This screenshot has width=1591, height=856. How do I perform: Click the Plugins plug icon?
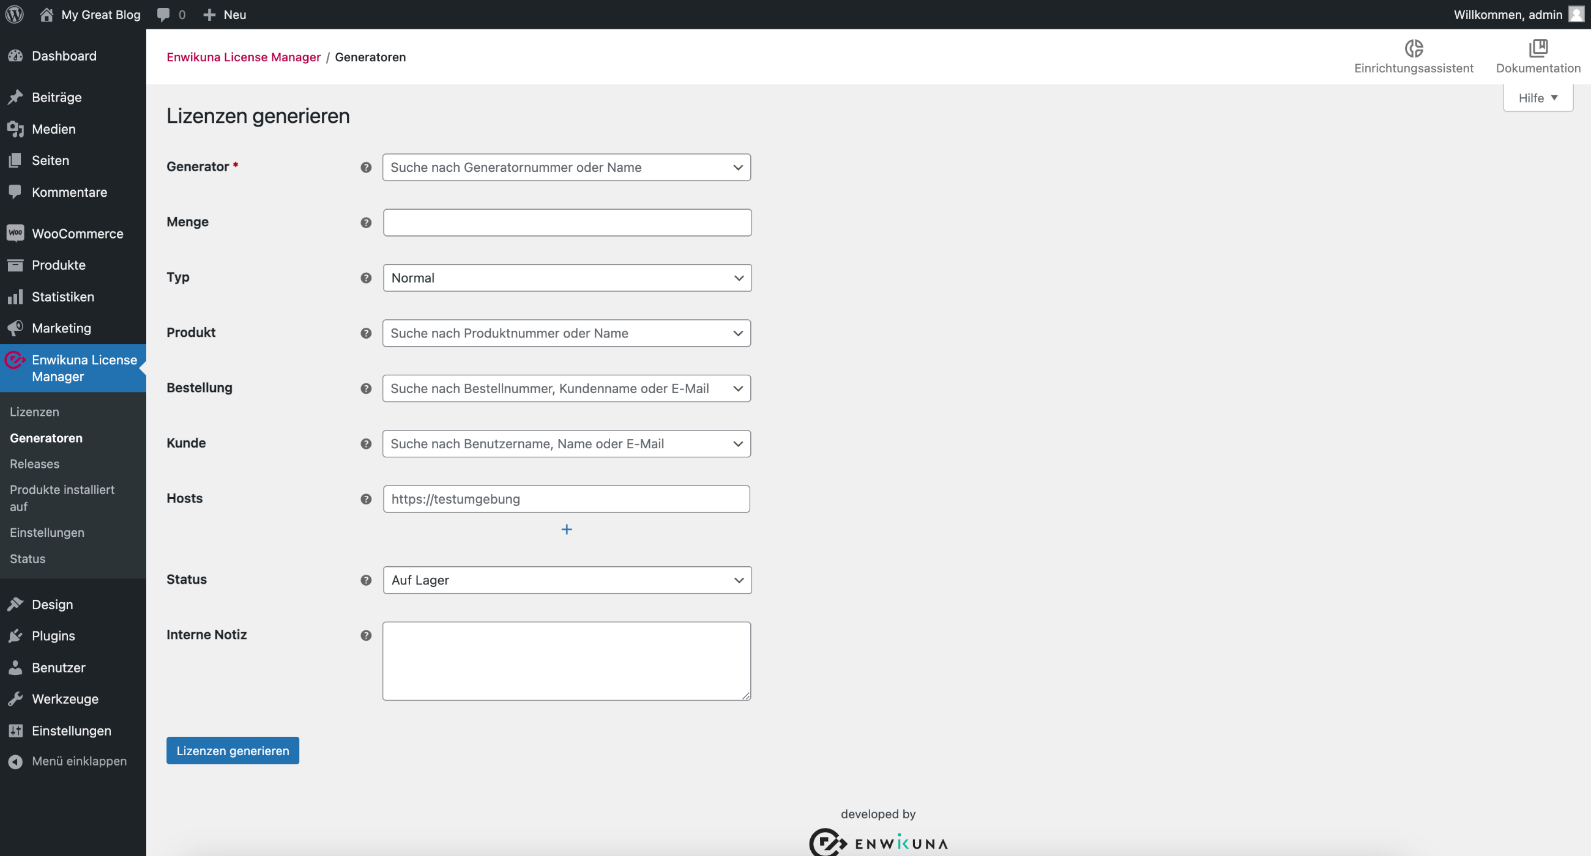[x=15, y=636]
